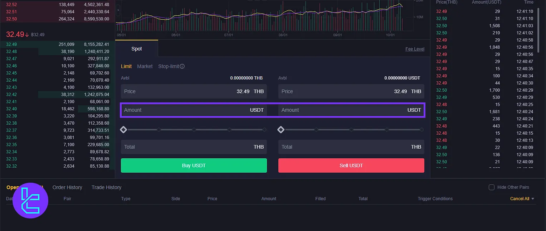Open the Order History tab
Viewport: 546px width, 231px height.
[67, 187]
